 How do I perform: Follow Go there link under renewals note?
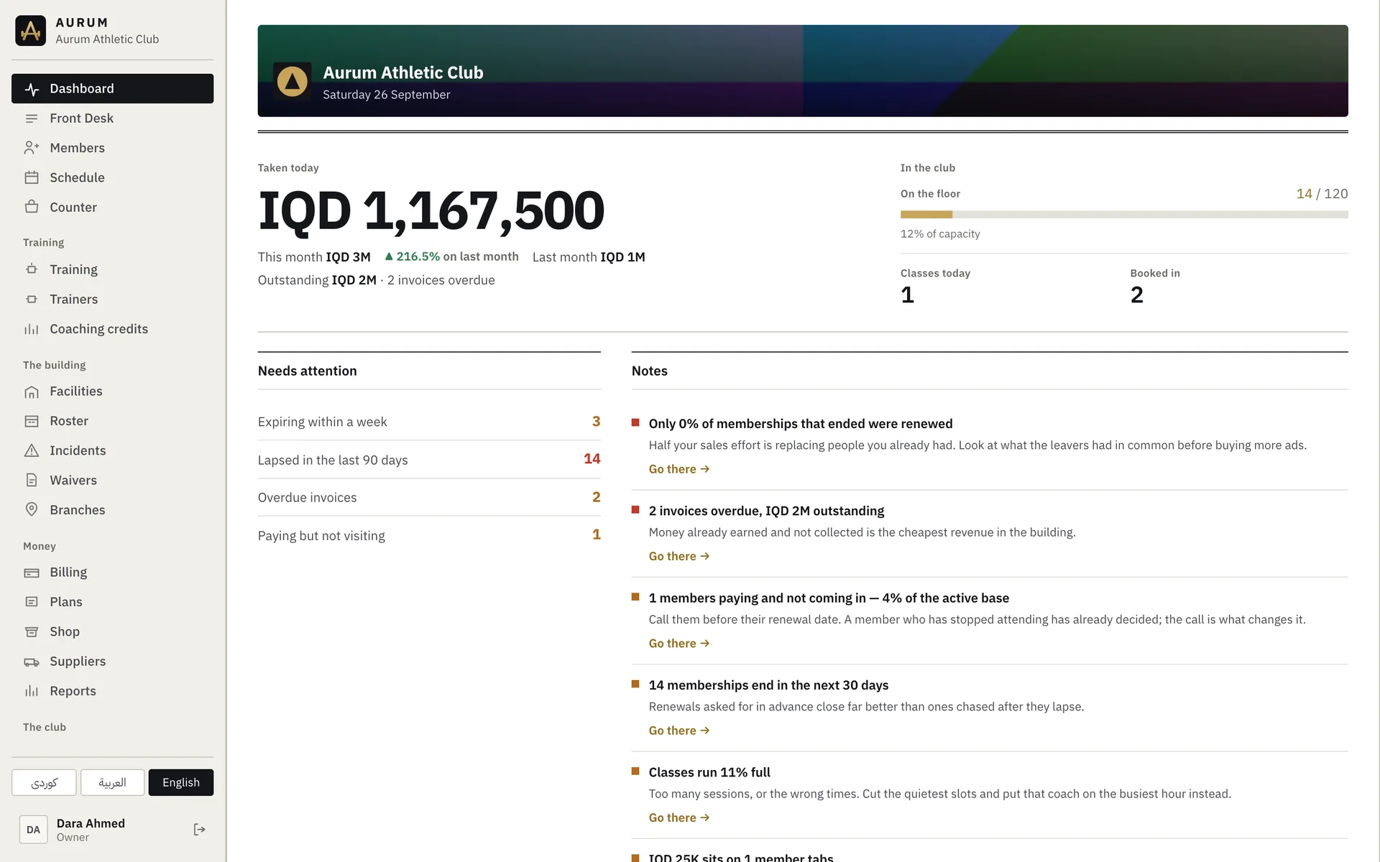click(x=679, y=469)
